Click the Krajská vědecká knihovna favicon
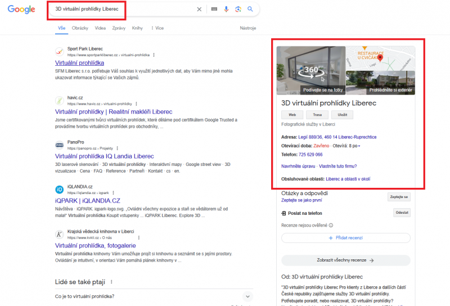450x306 pixels. [x=60, y=234]
